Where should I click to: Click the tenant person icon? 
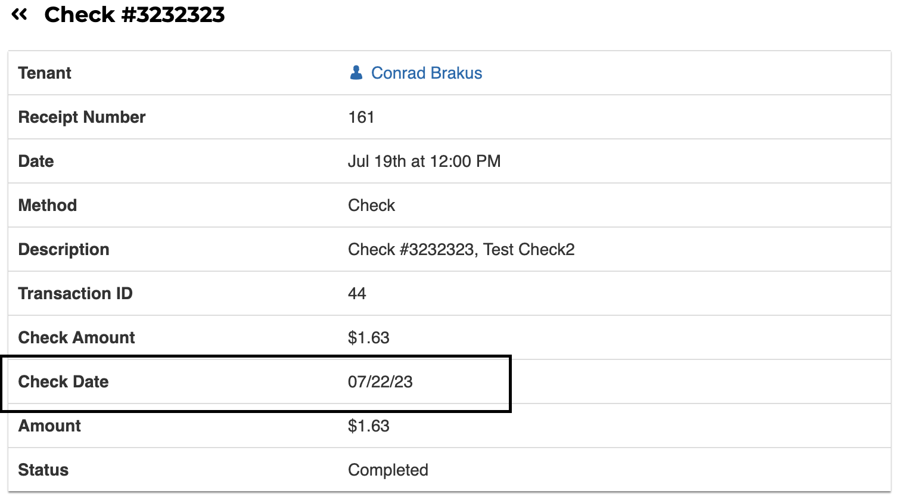click(356, 73)
